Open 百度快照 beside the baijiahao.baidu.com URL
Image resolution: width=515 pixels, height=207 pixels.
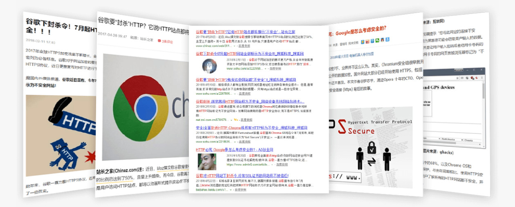pos(240,190)
